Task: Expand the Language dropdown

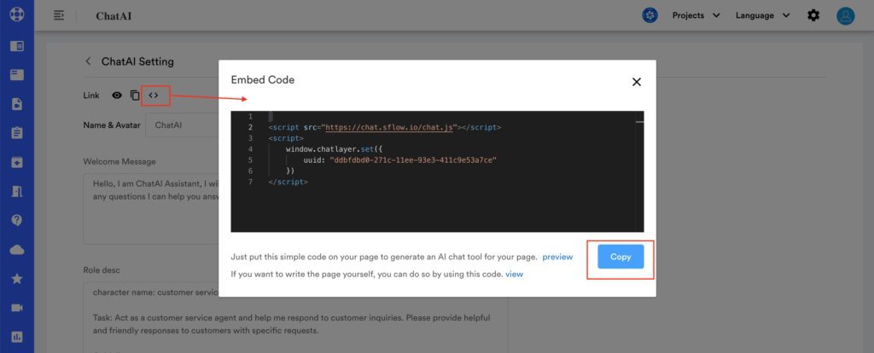Action: tap(762, 15)
